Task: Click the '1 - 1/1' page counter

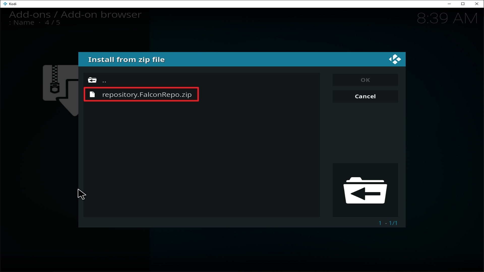Action: (x=388, y=223)
